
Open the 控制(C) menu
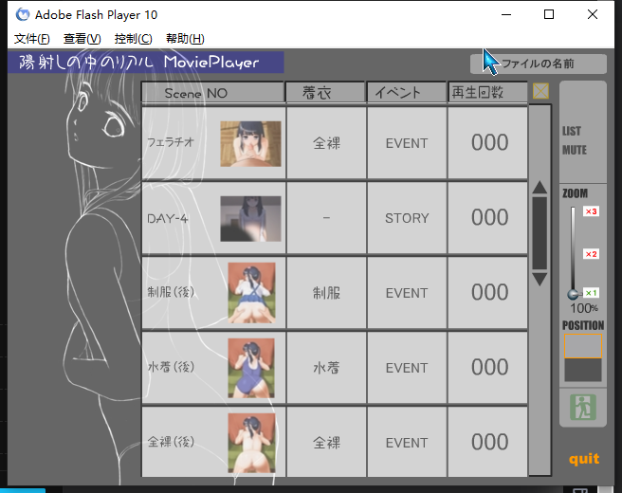point(133,39)
